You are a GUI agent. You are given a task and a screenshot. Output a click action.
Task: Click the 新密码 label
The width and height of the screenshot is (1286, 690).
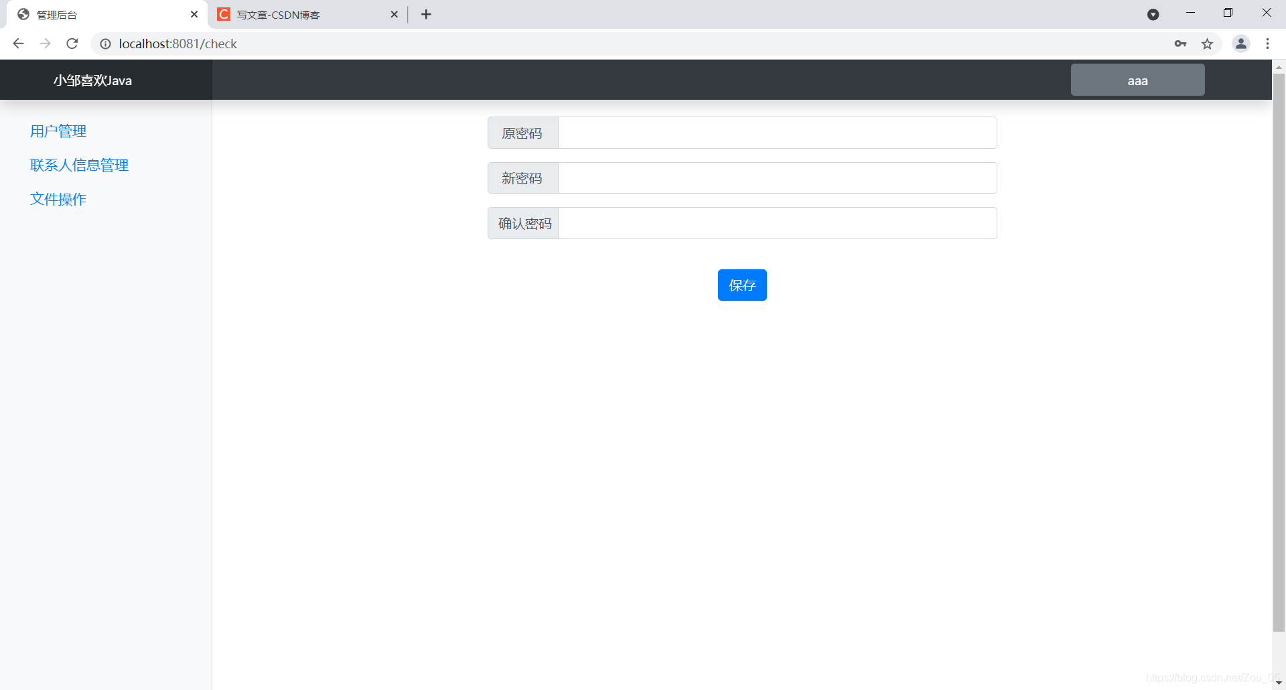(522, 178)
